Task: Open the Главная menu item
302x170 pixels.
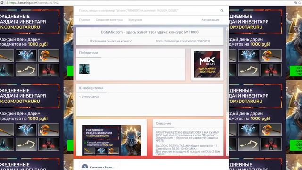Action: tap(84, 20)
